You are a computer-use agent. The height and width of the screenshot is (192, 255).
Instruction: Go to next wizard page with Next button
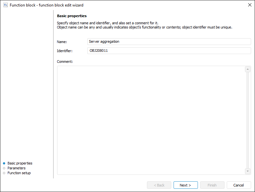tap(186, 185)
